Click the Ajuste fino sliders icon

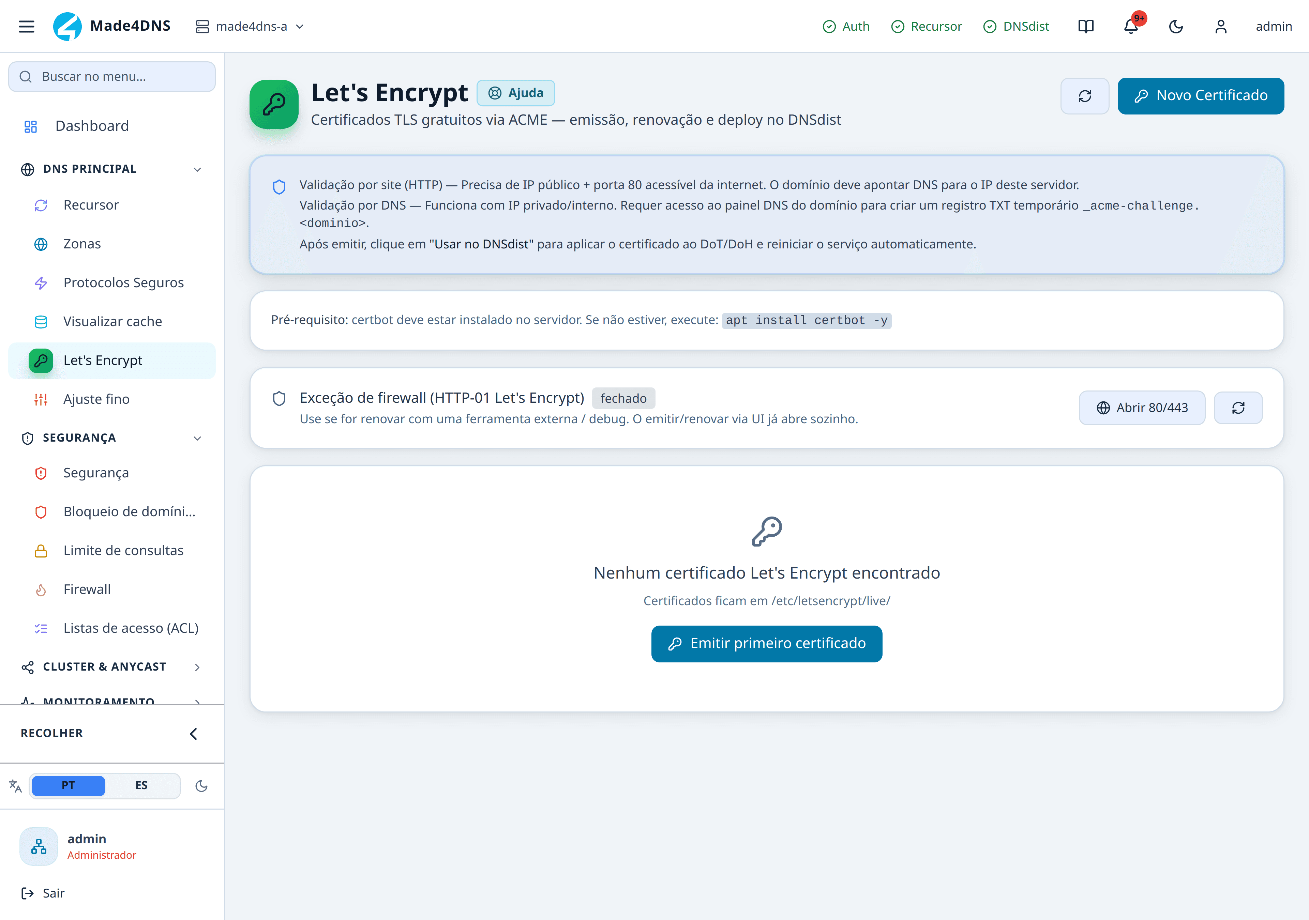pos(41,400)
